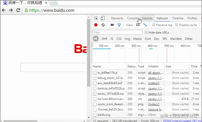This screenshot has height=122, width=202.
Task: Enable Preserve log checkbox
Action: click(154, 25)
